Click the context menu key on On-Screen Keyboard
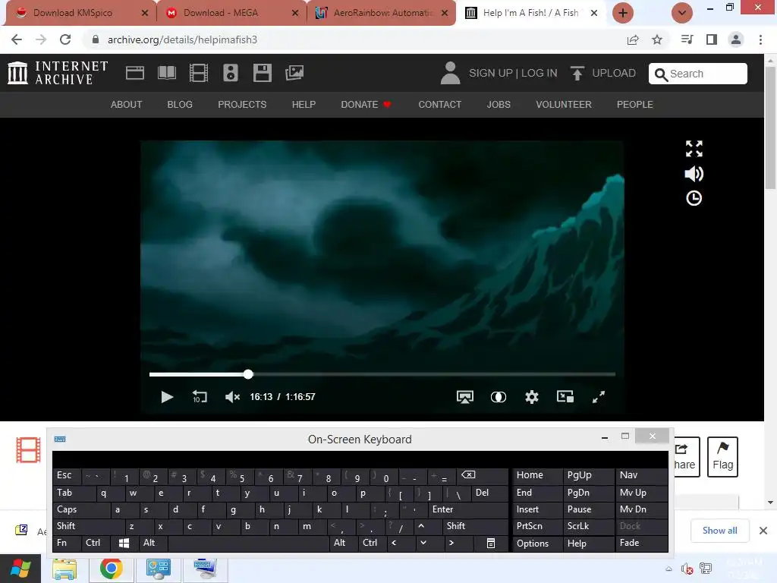The height and width of the screenshot is (583, 777). [491, 543]
